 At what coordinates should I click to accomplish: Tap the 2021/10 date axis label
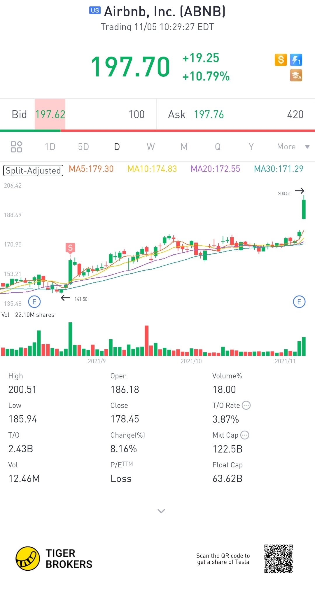(191, 361)
